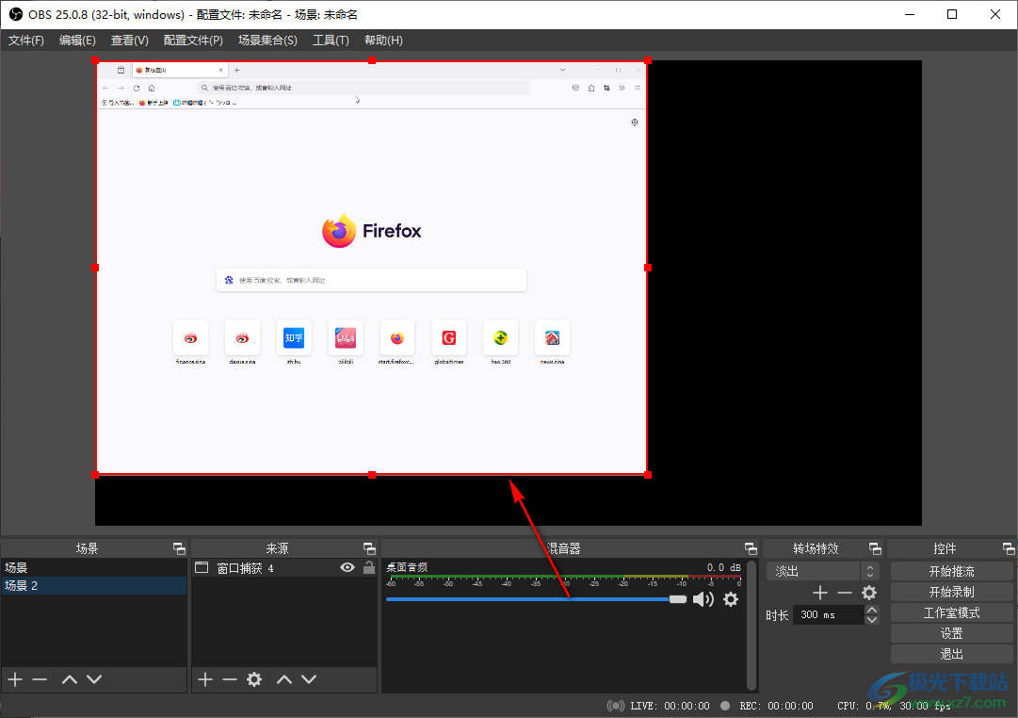Click the captured Firefox preview in canvas

click(371, 268)
